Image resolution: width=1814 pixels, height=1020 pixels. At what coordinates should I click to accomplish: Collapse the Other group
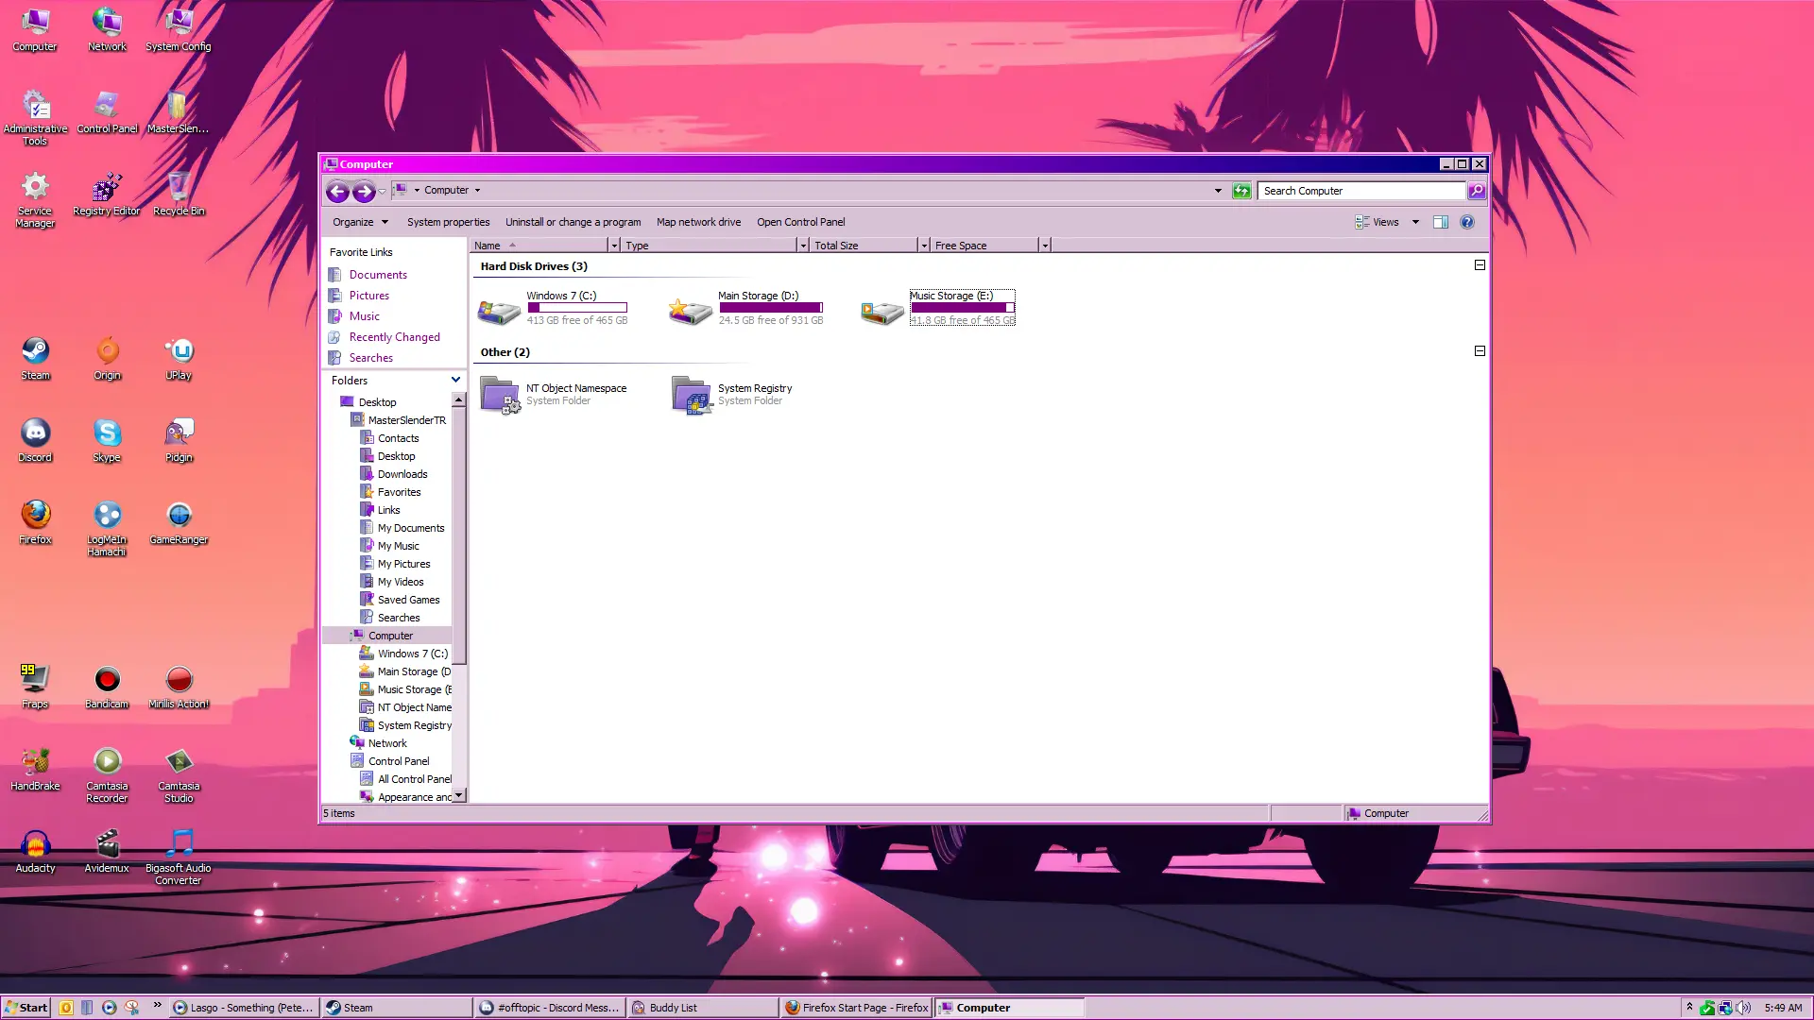coord(1480,351)
